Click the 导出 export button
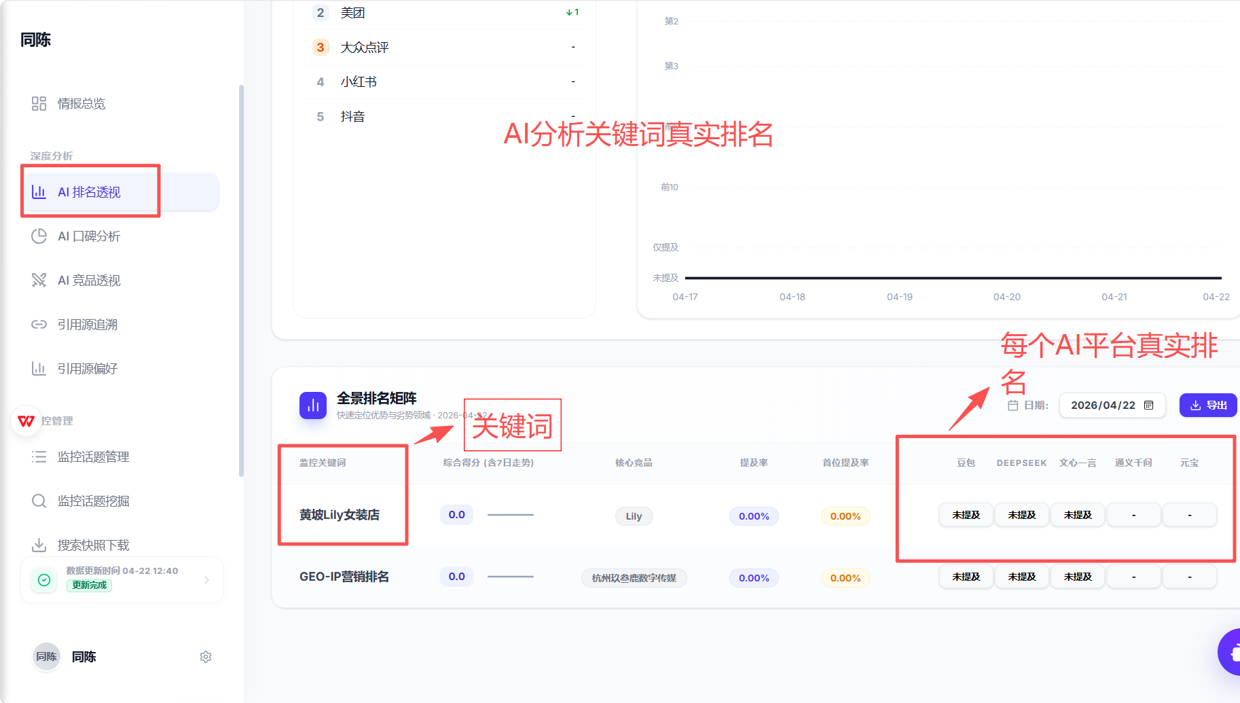Viewport: 1240px width, 703px height. point(1209,405)
